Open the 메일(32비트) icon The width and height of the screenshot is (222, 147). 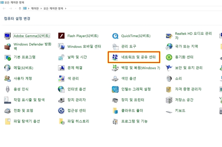click(7, 68)
